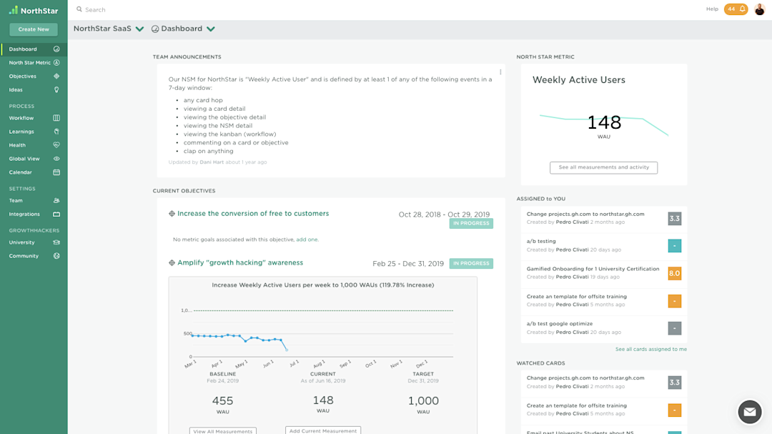Click IN PROGRESS badge on conversion objective
The image size is (772, 434).
(x=471, y=224)
